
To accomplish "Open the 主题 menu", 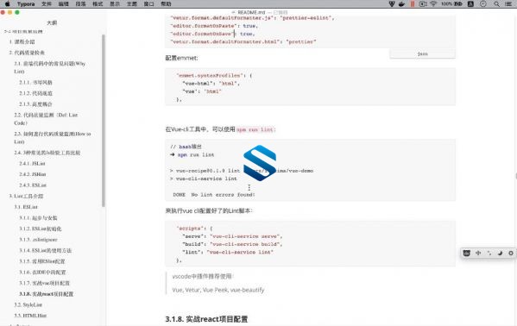I will [132, 4].
